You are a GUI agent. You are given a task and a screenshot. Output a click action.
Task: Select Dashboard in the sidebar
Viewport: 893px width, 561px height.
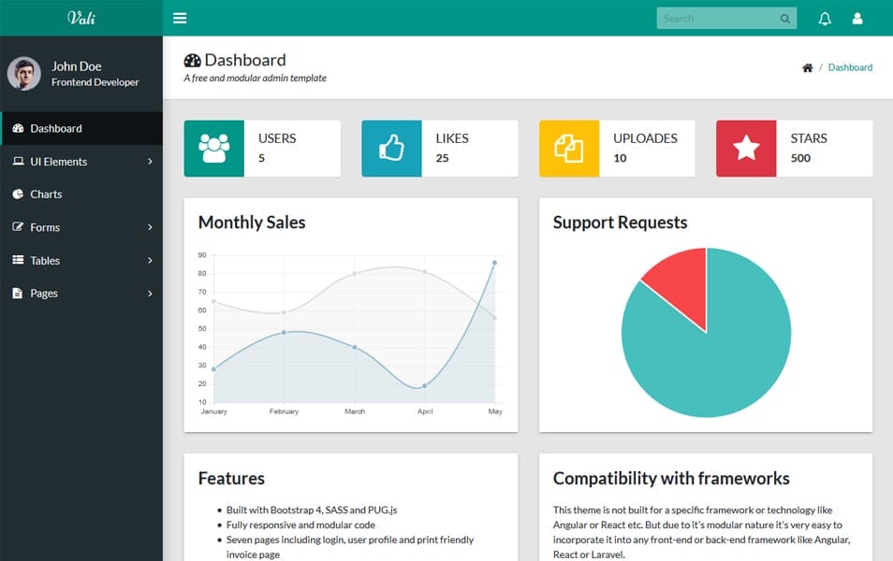pyautogui.click(x=56, y=129)
